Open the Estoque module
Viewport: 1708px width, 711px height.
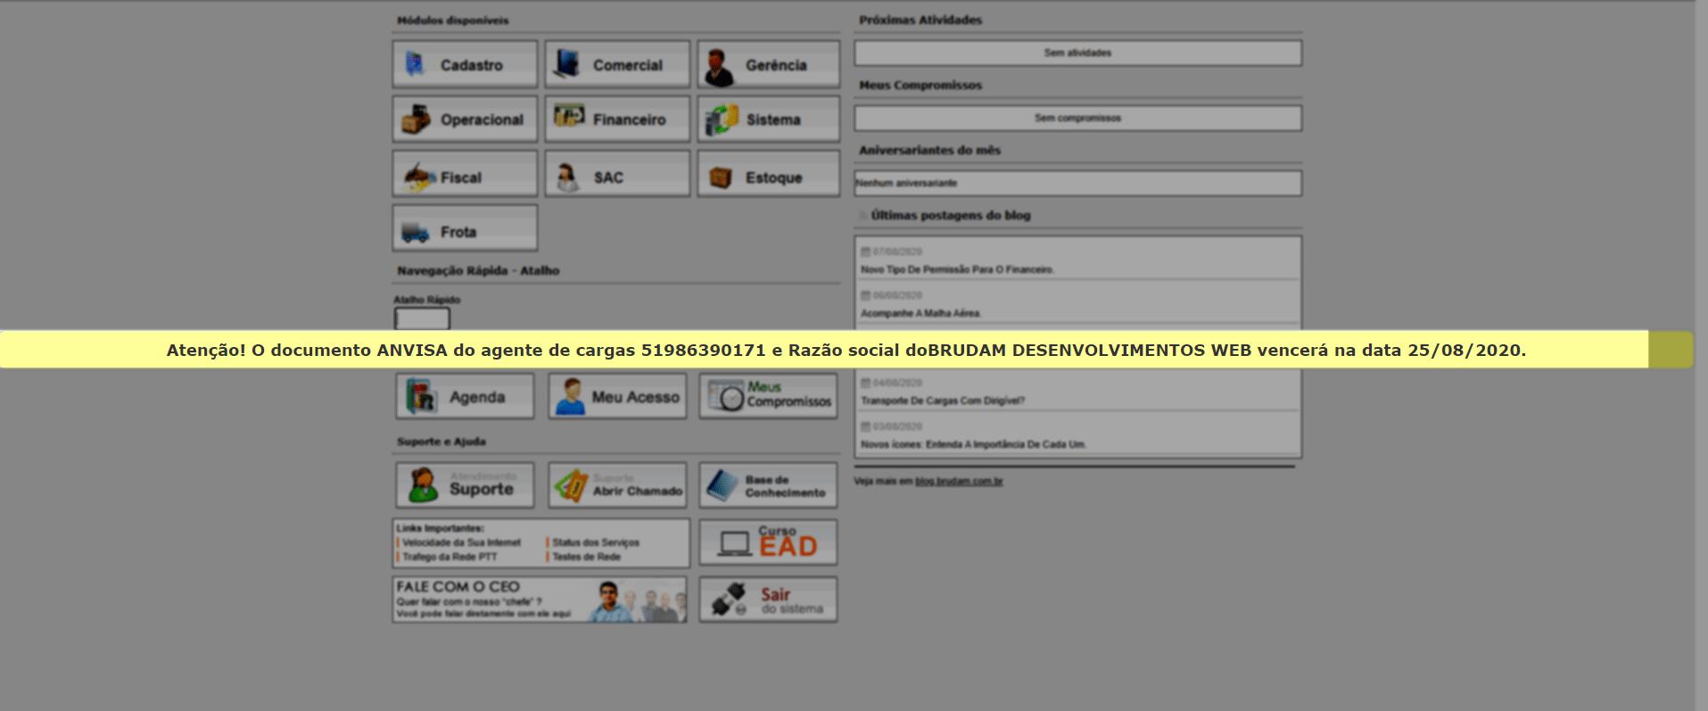click(769, 173)
